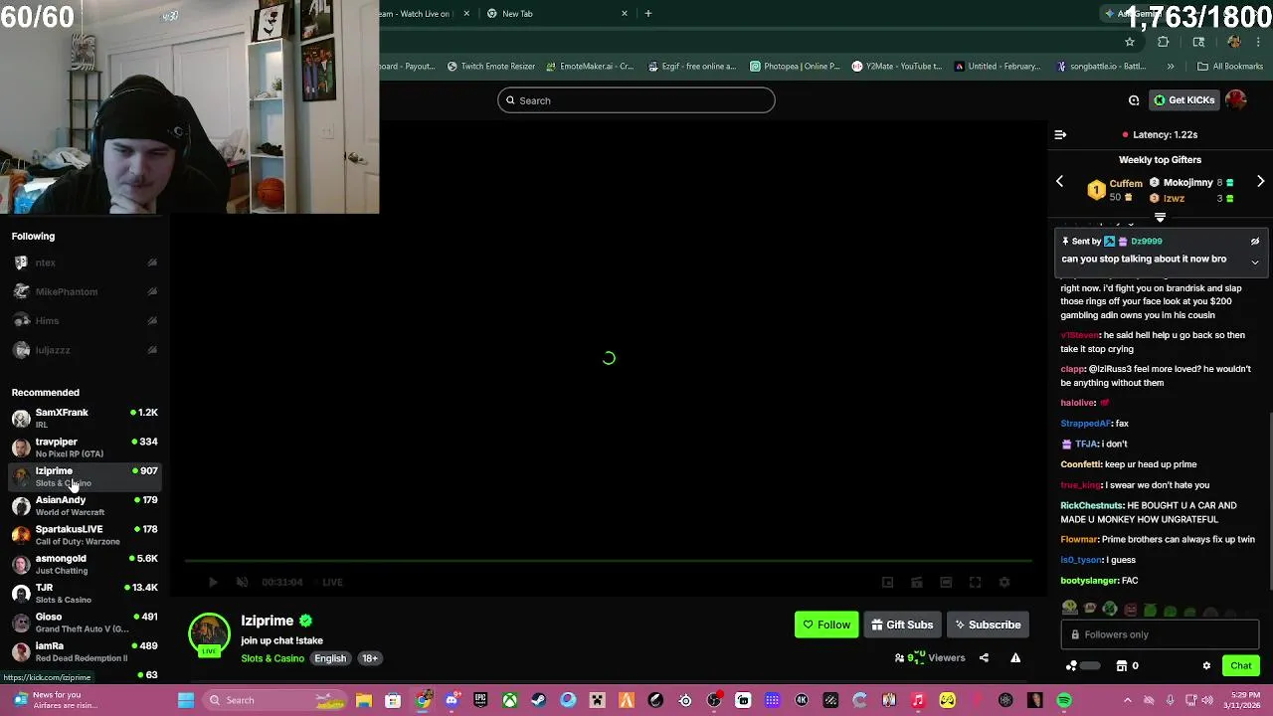1273x716 pixels.
Task: Click the Kick search box
Action: coord(636,100)
